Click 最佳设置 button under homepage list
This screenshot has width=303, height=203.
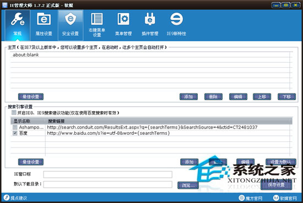31,96
